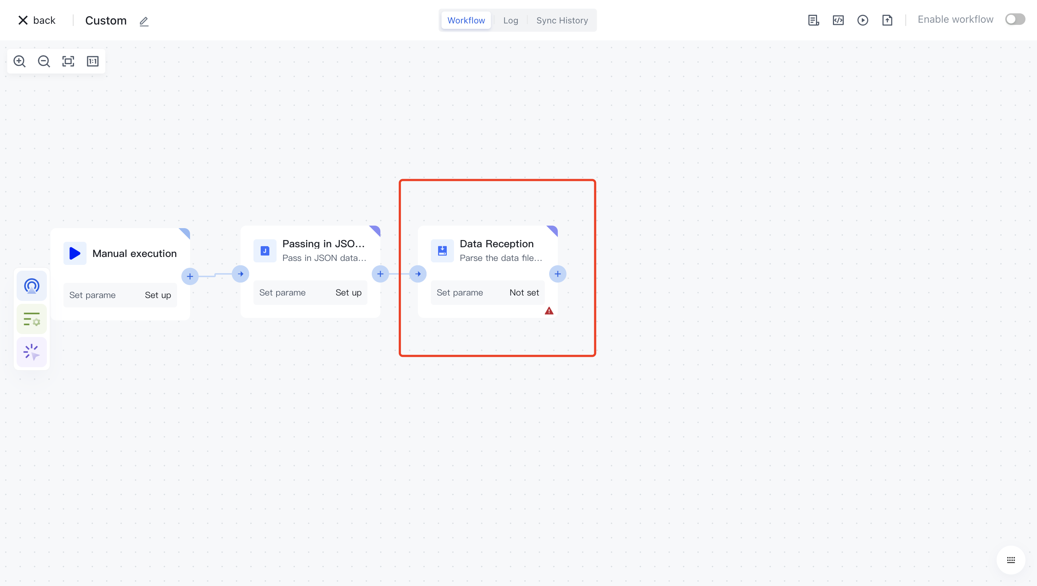Image resolution: width=1037 pixels, height=586 pixels.
Task: Click the pencil icon next to Custom
Action: click(x=144, y=21)
